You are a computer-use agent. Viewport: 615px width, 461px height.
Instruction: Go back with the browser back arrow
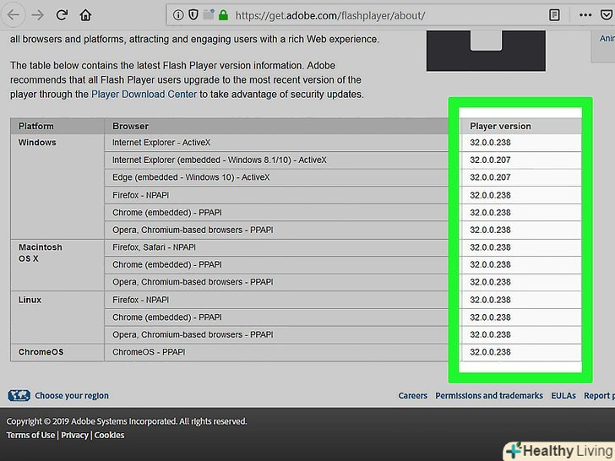pos(14,15)
